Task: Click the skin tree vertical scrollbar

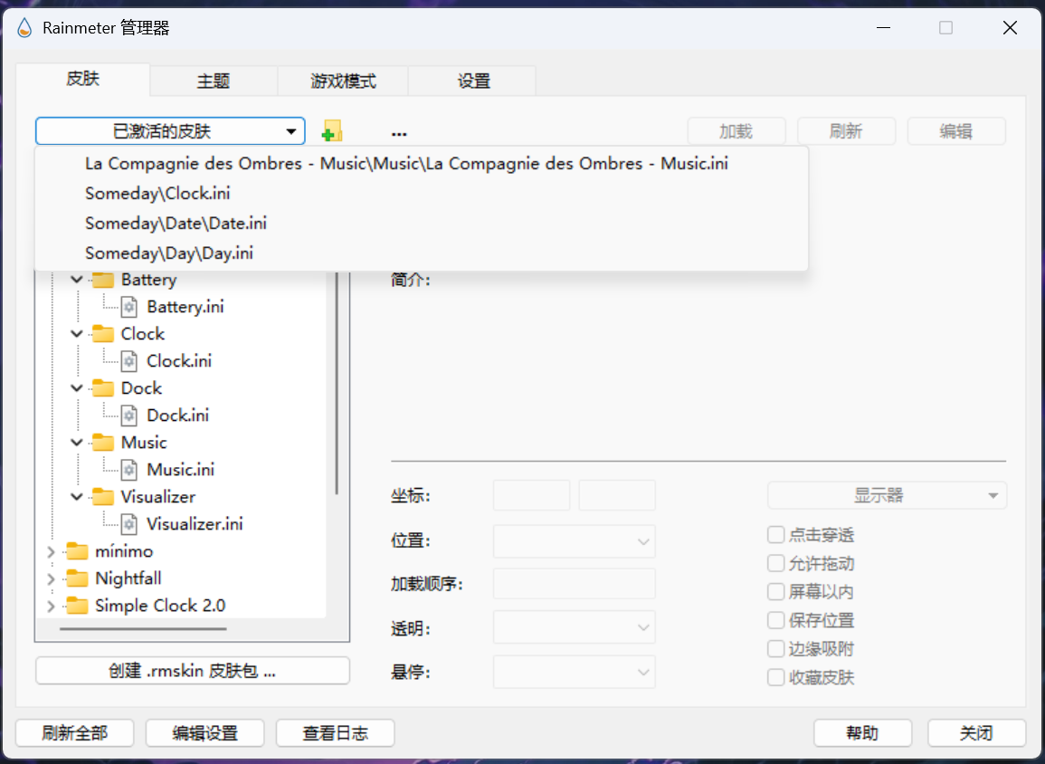Action: pos(337,383)
